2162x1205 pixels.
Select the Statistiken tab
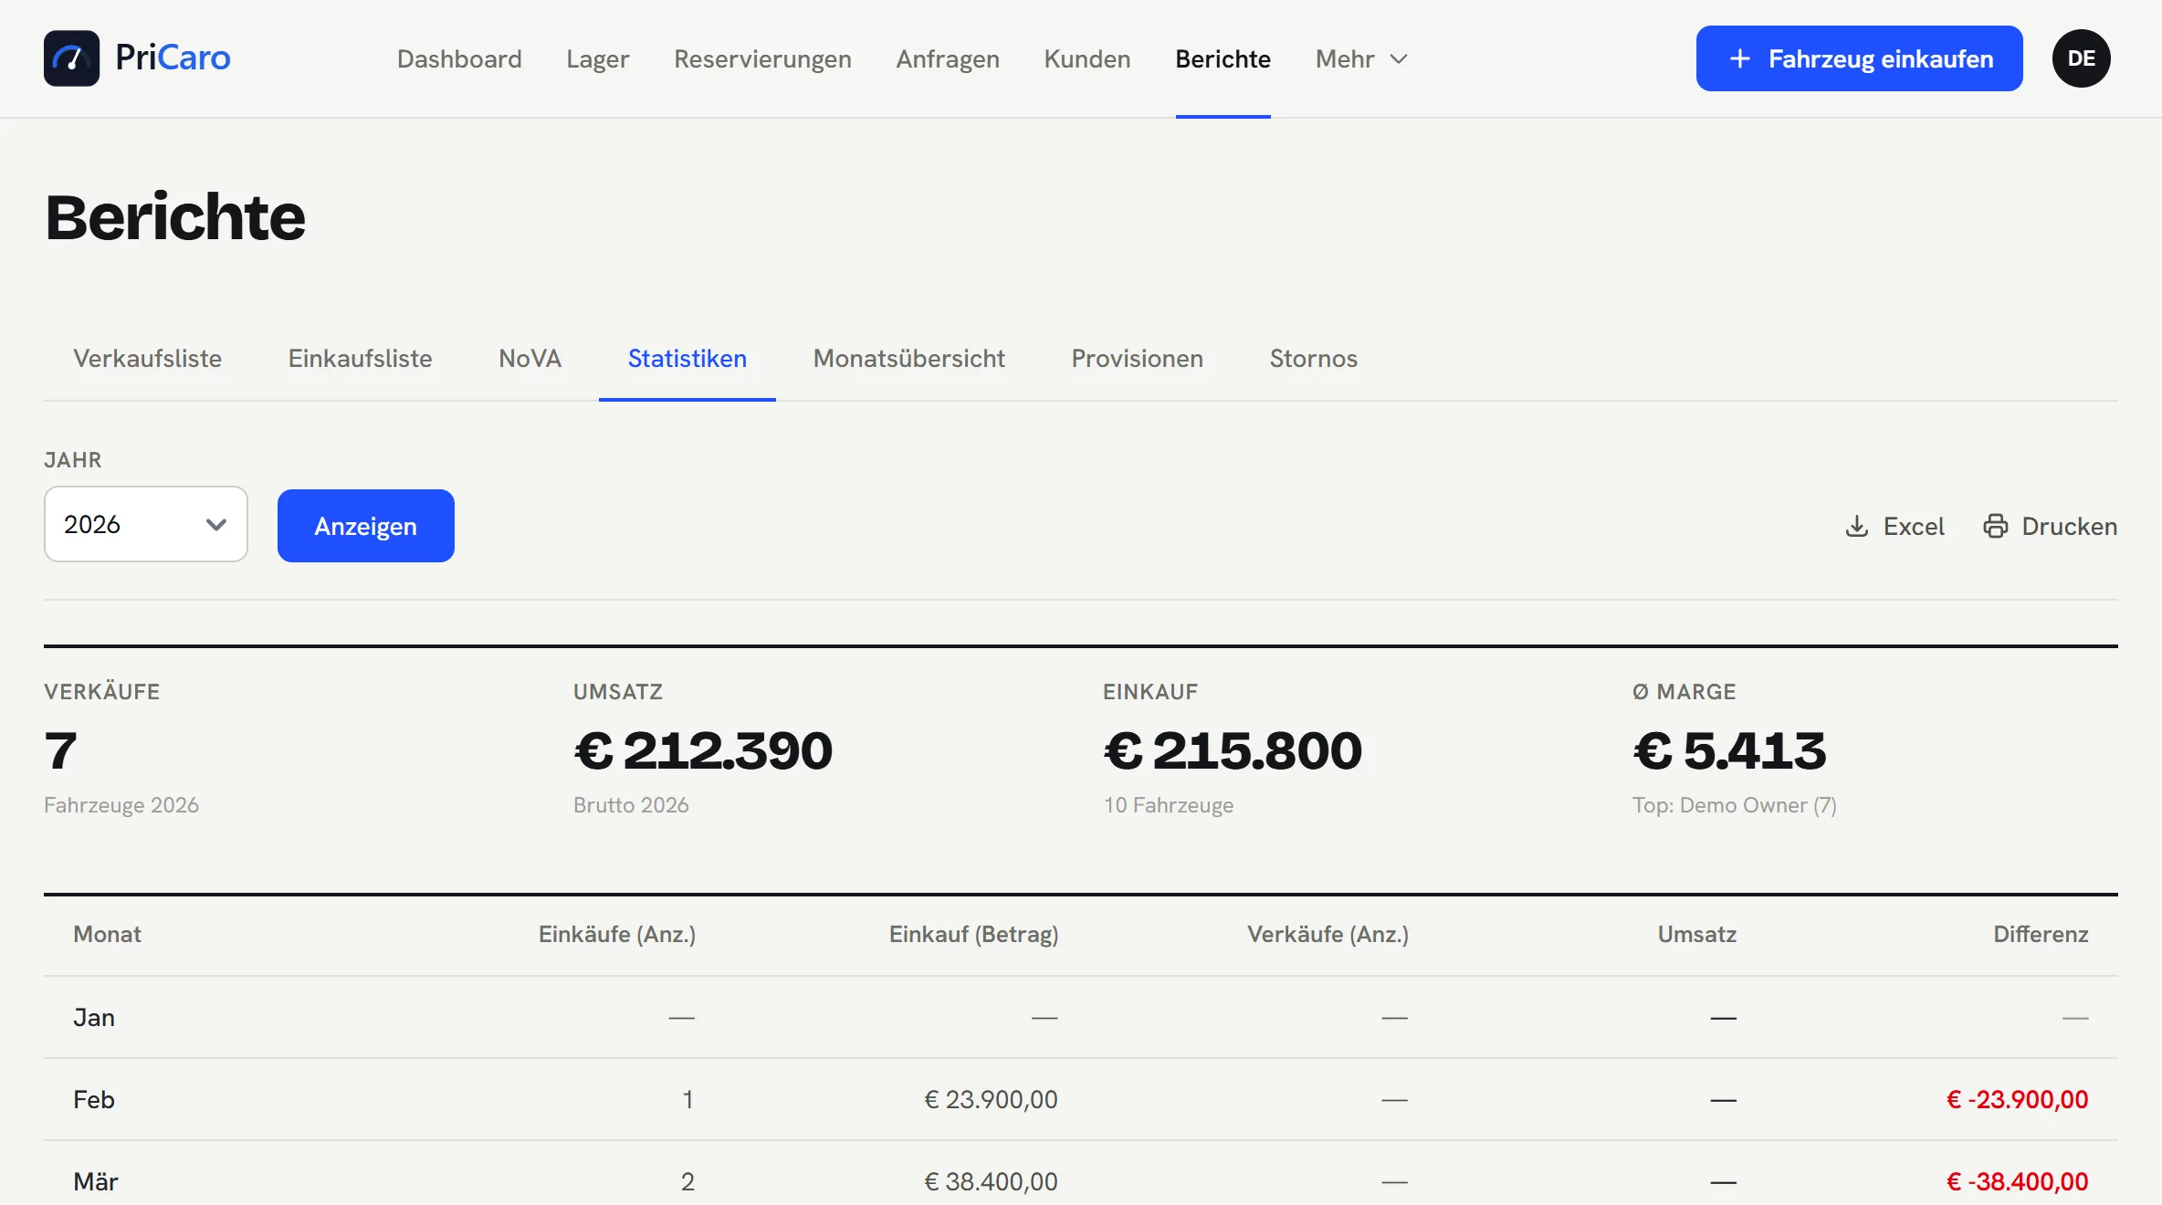[687, 358]
